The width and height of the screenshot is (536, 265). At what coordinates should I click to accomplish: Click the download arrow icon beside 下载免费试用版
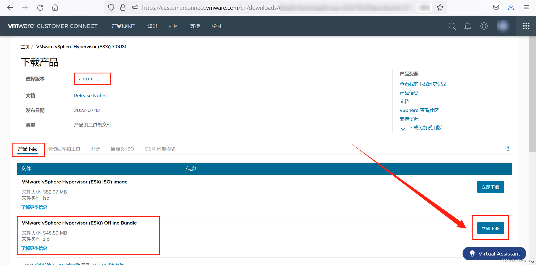pyautogui.click(x=403, y=128)
